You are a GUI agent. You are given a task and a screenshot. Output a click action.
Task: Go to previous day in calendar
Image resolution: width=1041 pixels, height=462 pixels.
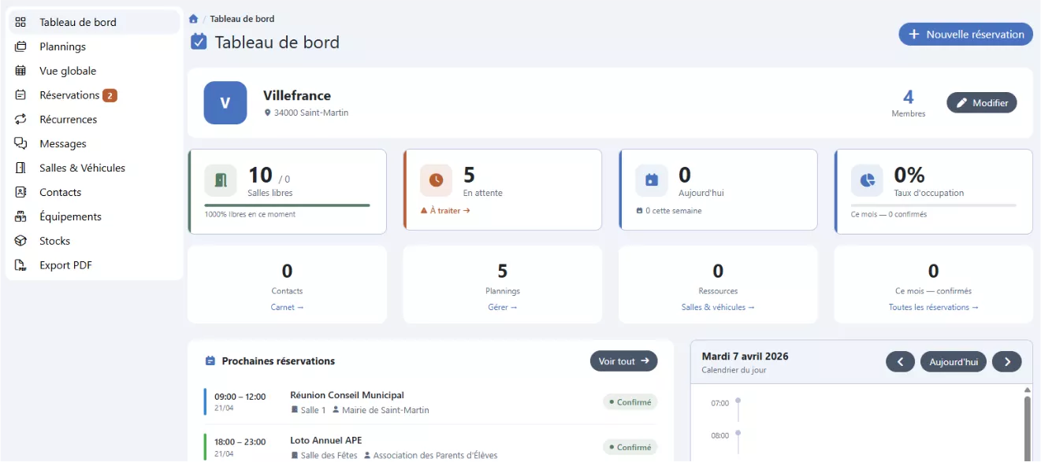(900, 362)
